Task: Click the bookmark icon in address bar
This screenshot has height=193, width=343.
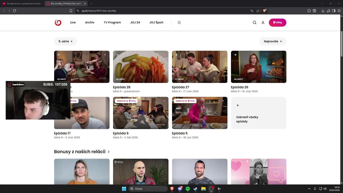Action: (71, 11)
